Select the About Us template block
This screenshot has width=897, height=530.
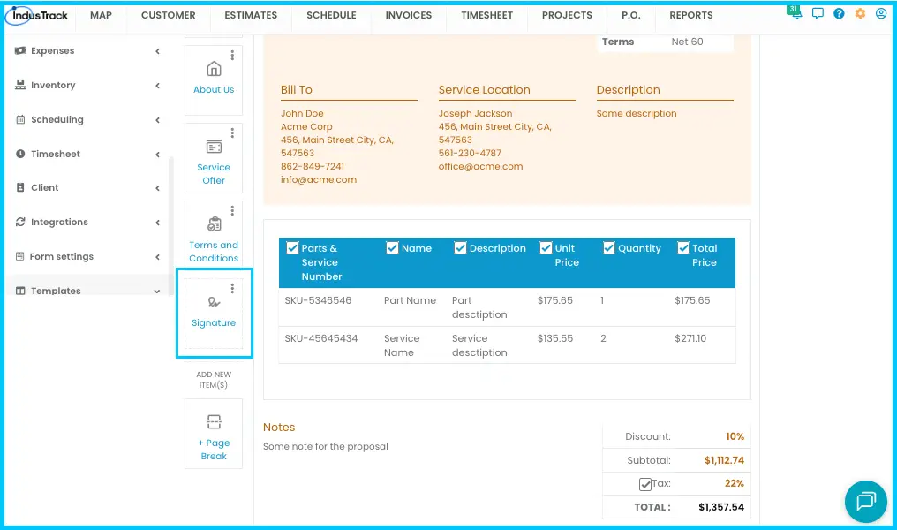point(214,80)
